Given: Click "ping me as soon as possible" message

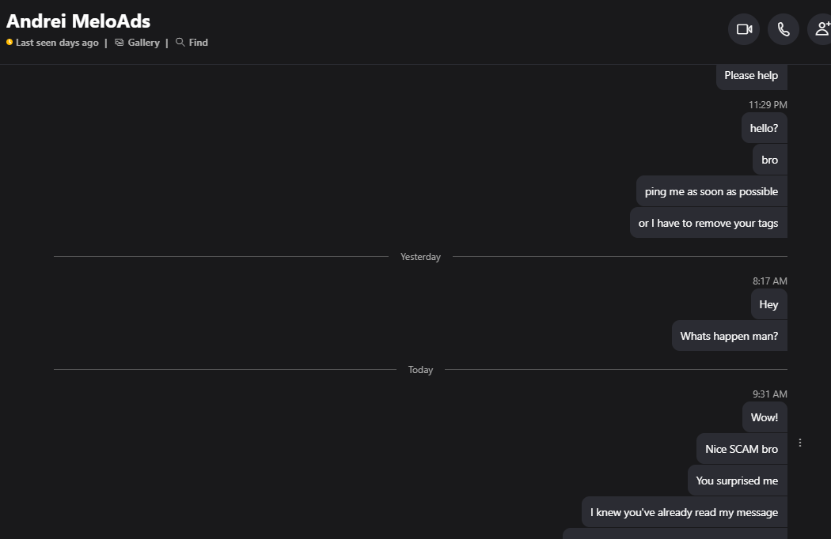Looking at the screenshot, I should [x=711, y=191].
